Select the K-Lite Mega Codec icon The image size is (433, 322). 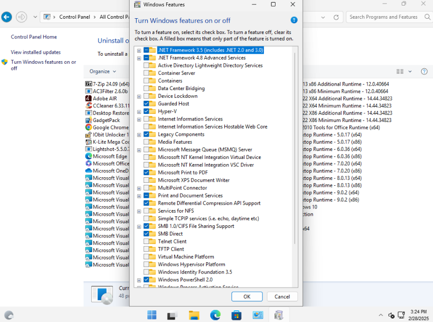click(88, 142)
